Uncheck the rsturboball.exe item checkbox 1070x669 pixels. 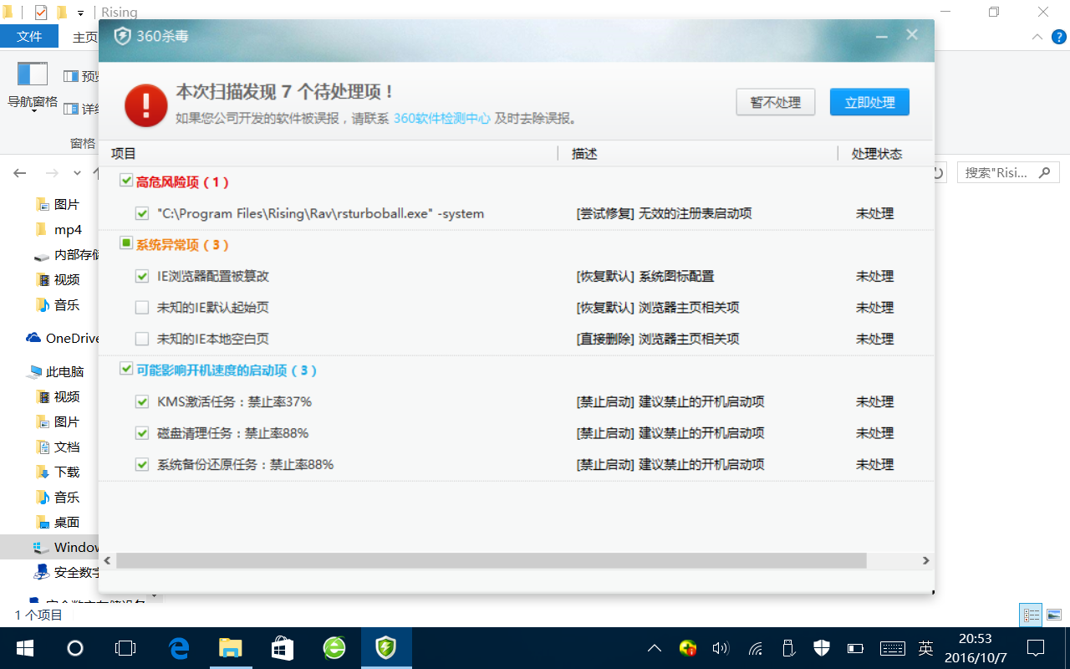[x=142, y=213]
